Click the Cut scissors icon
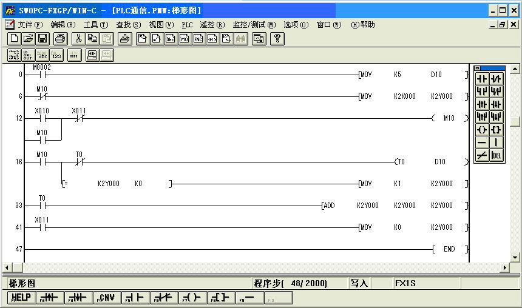This screenshot has height=308, width=522. point(78,39)
